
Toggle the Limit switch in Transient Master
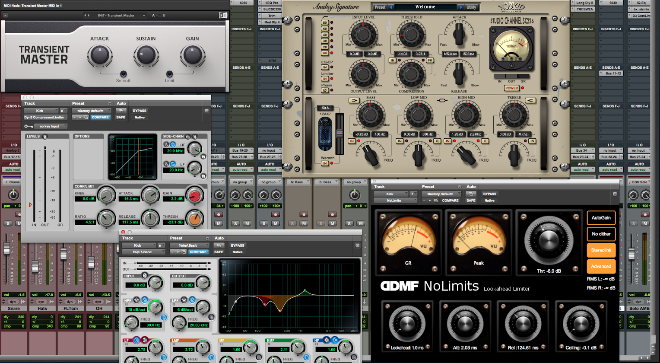click(x=169, y=73)
